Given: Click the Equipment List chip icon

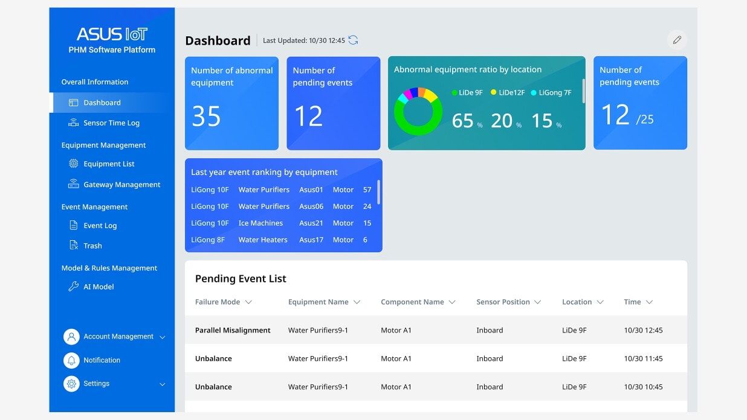Looking at the screenshot, I should point(74,164).
